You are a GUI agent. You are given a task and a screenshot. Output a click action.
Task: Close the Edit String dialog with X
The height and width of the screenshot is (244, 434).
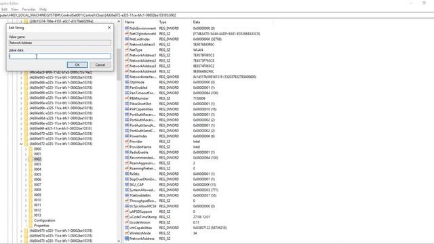pyautogui.click(x=109, y=28)
